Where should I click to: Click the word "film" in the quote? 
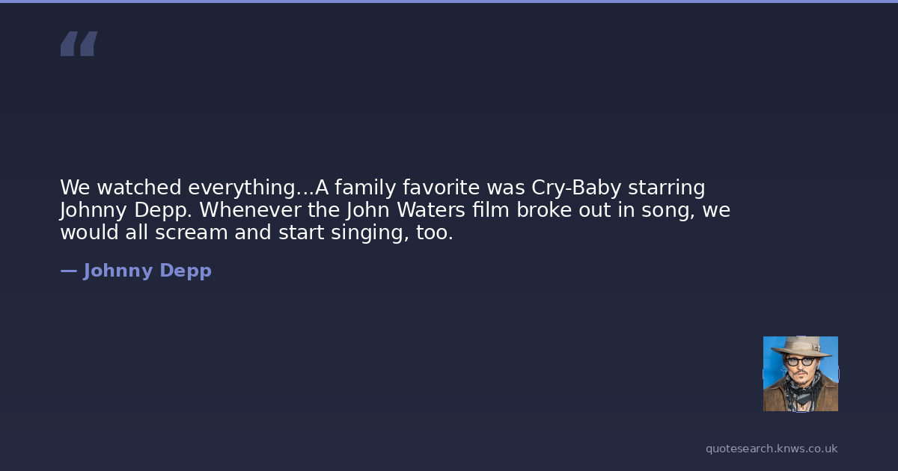[x=490, y=209]
